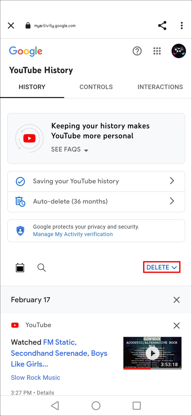The height and width of the screenshot is (416, 192).
Task: Click the Google account profile avatar
Action: click(x=178, y=51)
